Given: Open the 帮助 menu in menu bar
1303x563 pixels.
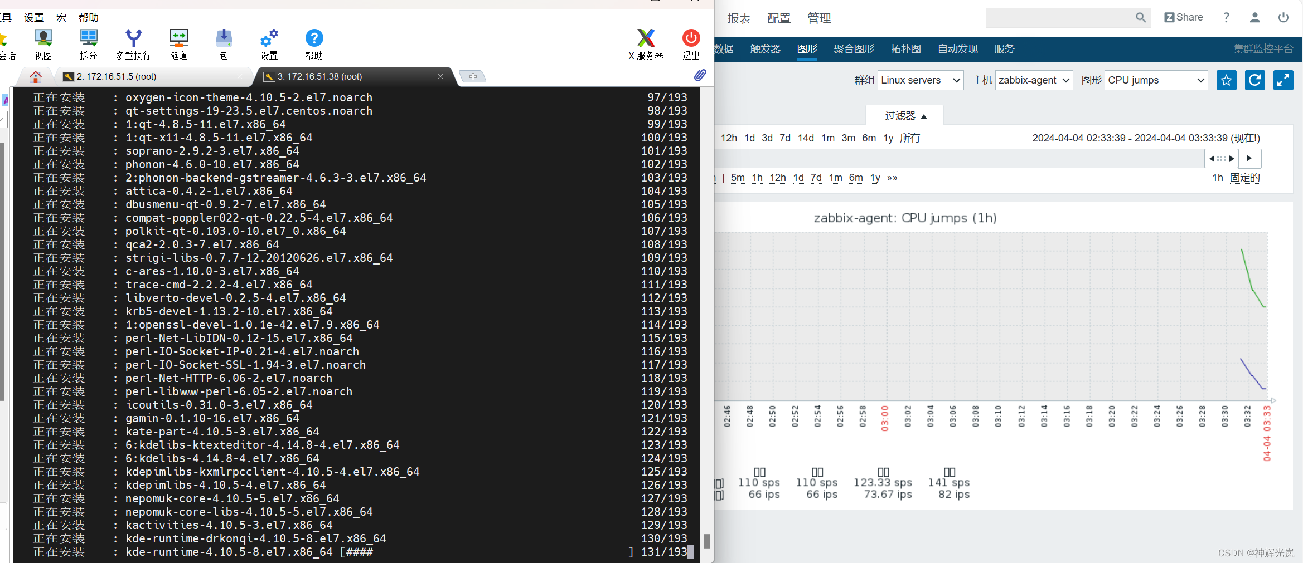Looking at the screenshot, I should point(88,18).
